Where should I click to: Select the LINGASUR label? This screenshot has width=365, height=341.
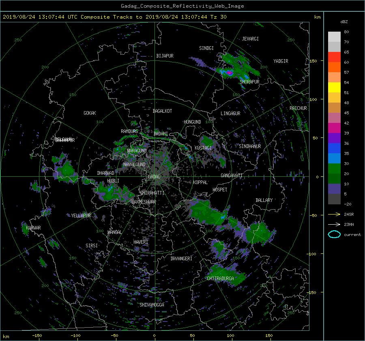click(230, 114)
